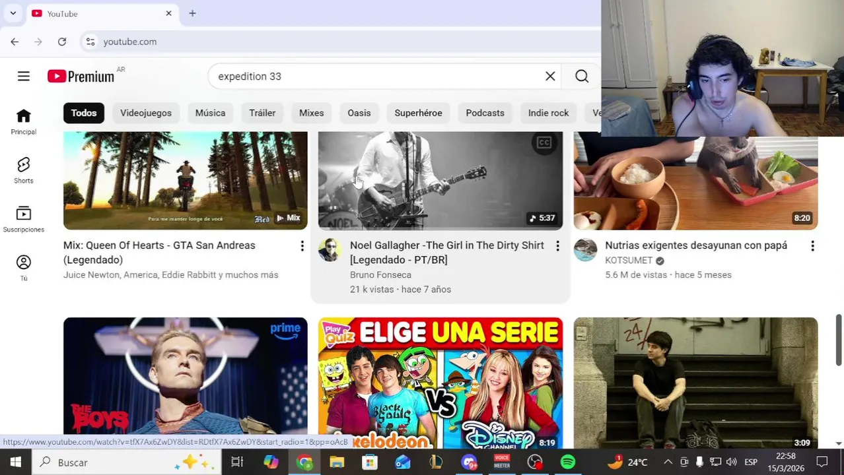Select the Superhéroe filter chip
This screenshot has width=844, height=475.
(418, 113)
